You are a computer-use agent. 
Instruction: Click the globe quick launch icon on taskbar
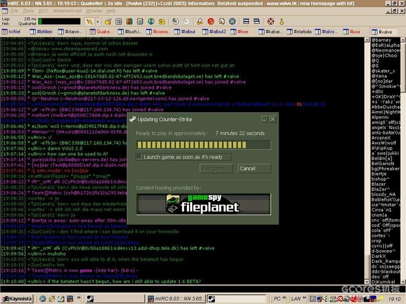click(x=43, y=299)
